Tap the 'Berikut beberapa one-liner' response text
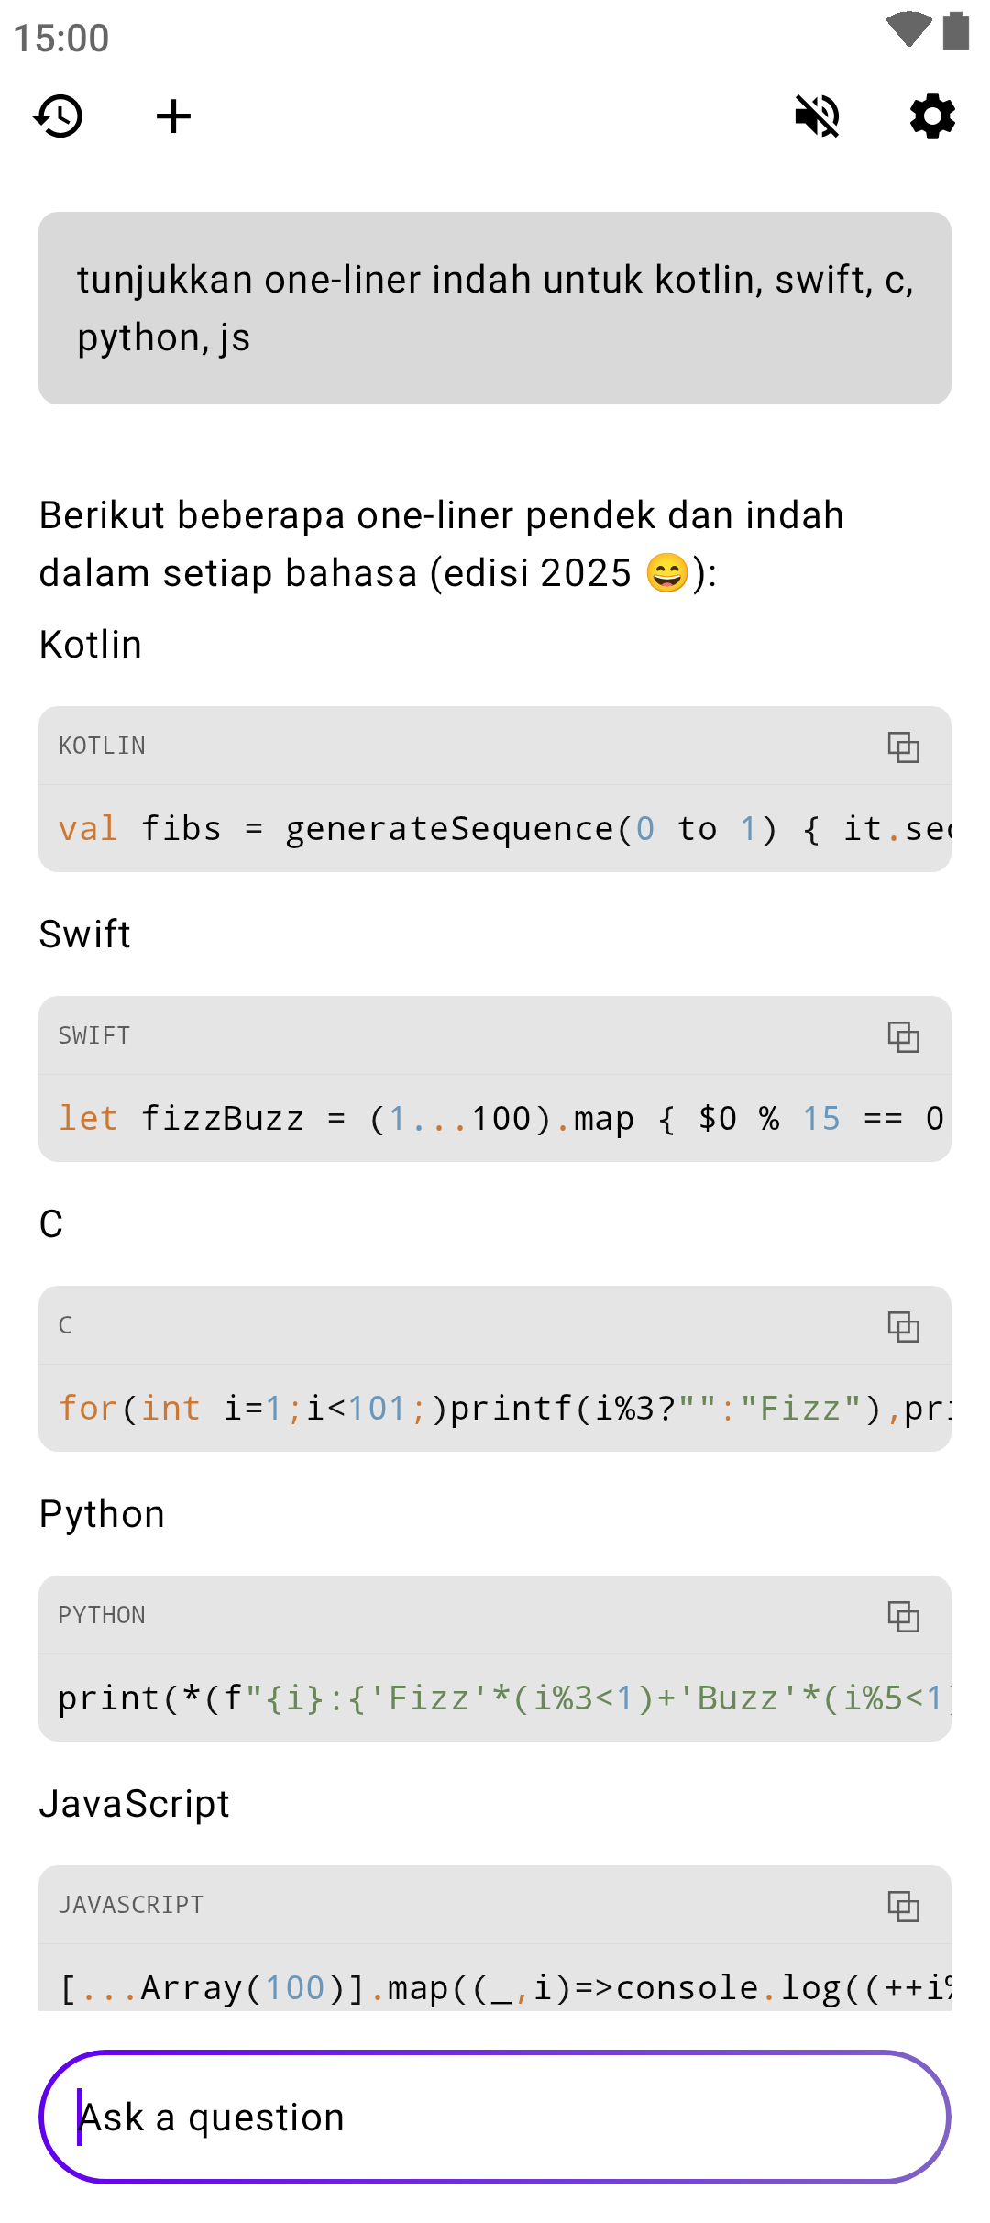The height and width of the screenshot is (2223, 990). click(x=440, y=544)
